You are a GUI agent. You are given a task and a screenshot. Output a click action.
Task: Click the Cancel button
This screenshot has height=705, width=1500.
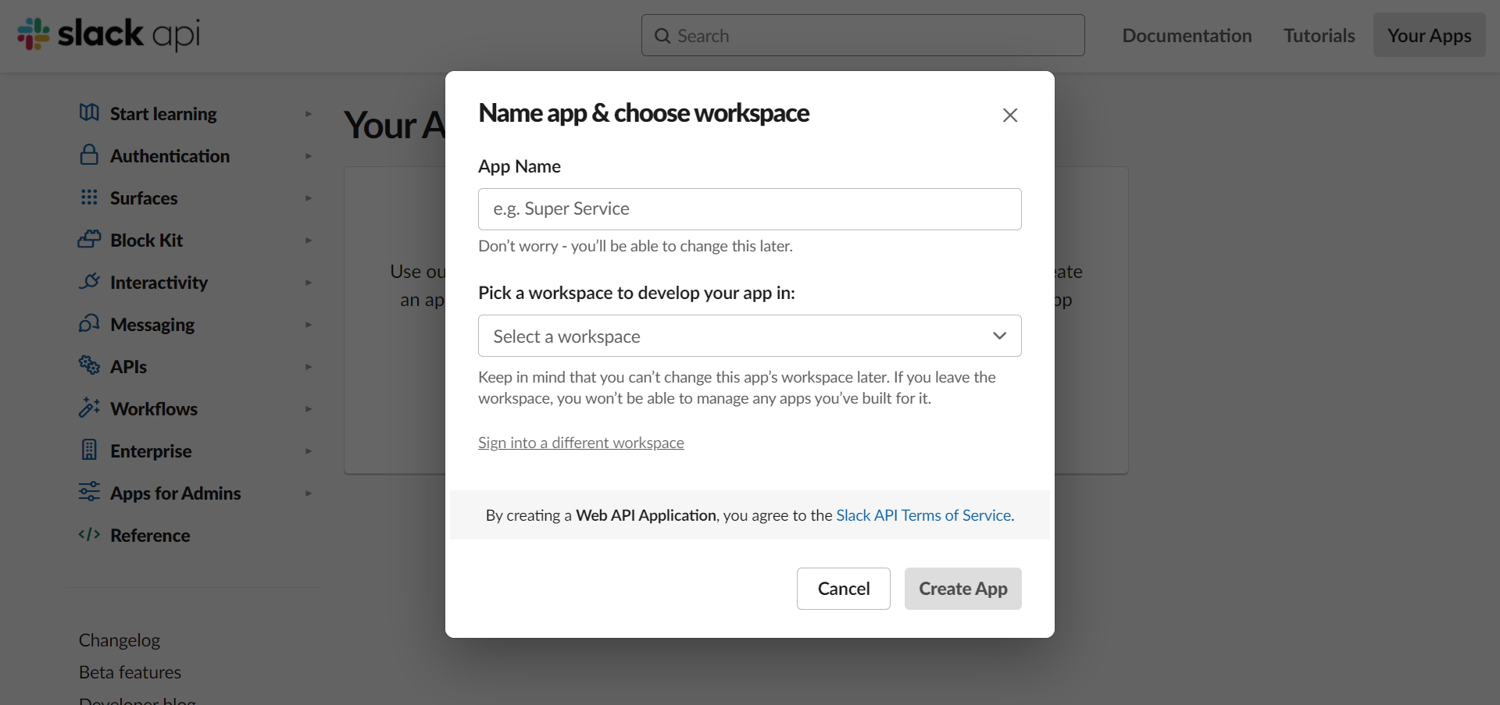click(x=844, y=589)
